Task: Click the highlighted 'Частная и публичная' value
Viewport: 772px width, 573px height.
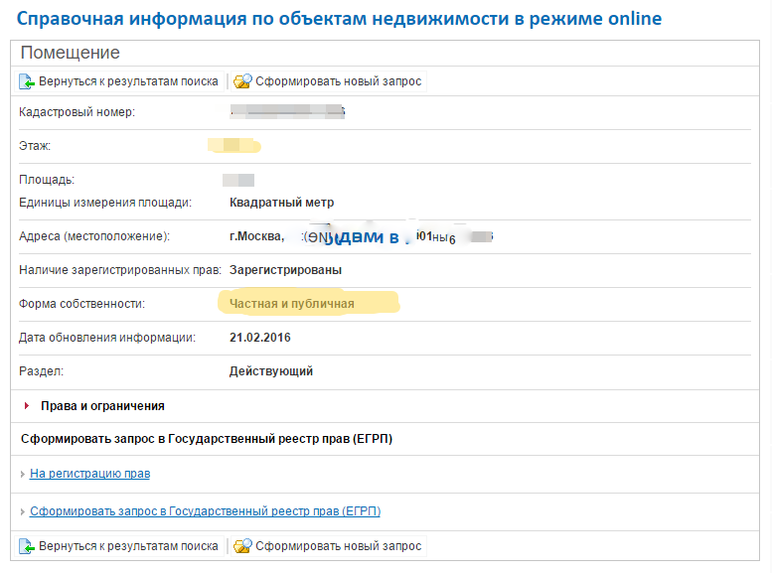Action: tap(292, 304)
